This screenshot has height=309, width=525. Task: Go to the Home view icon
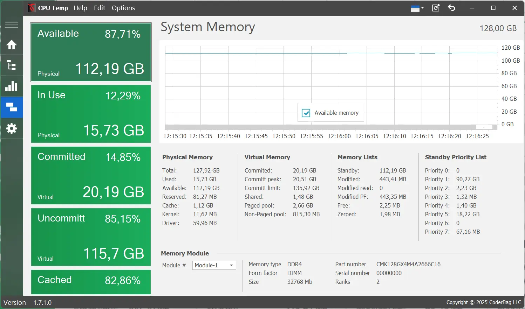point(12,44)
